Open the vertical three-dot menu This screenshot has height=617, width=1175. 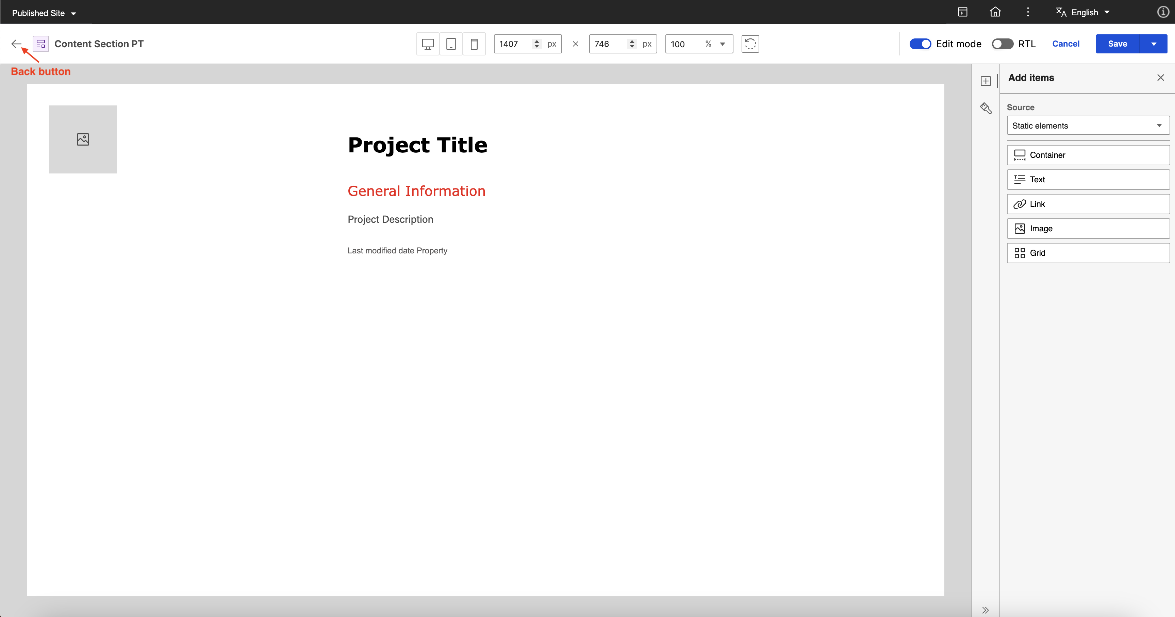pyautogui.click(x=1028, y=12)
